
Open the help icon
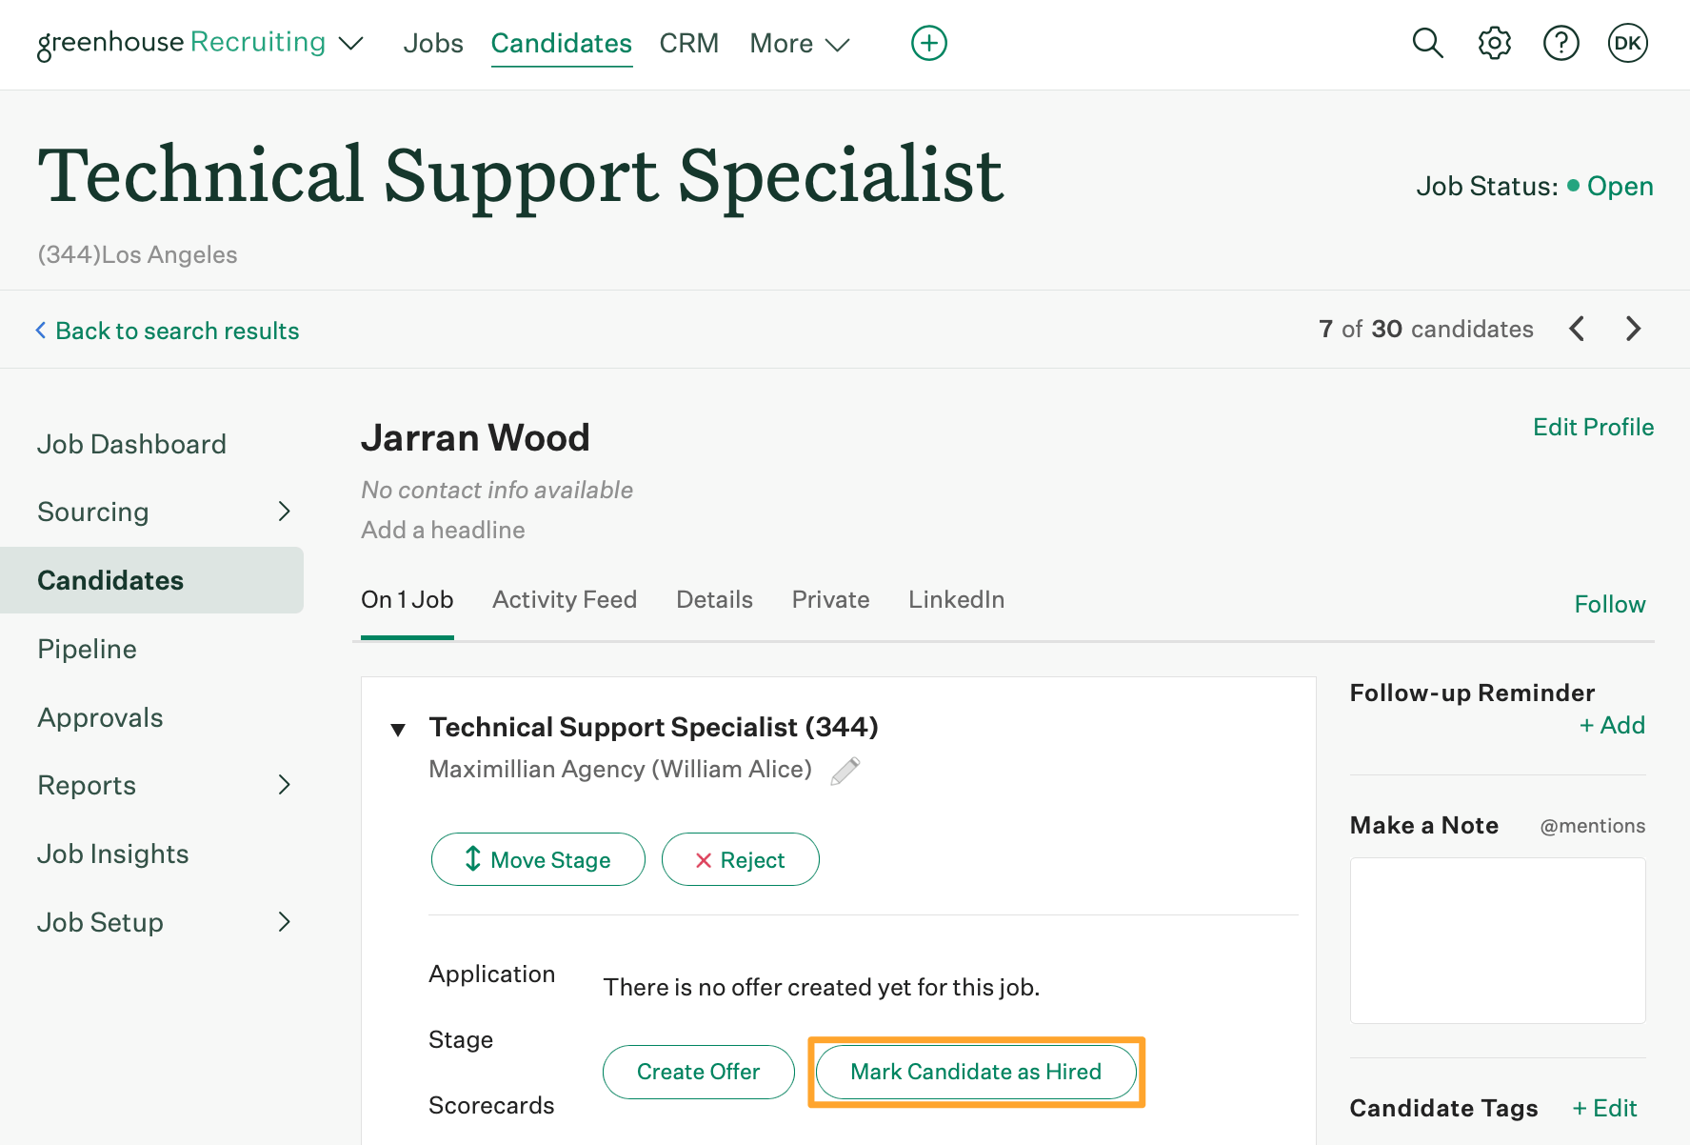(x=1561, y=42)
